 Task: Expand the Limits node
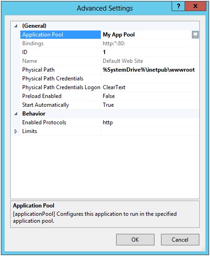16,131
